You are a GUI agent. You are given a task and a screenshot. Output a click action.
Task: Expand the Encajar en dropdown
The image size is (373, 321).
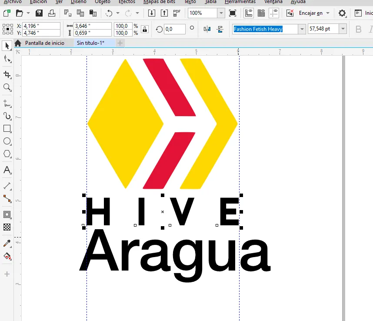click(x=328, y=13)
